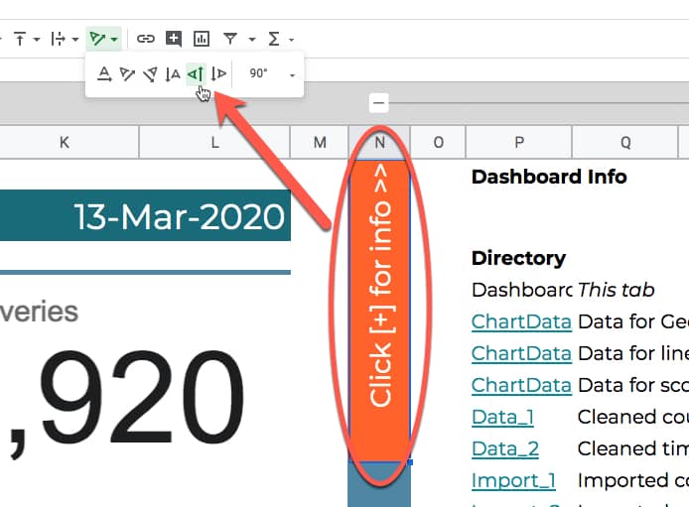Select column N header
Viewport: 689px width, 507px height.
coord(379,143)
